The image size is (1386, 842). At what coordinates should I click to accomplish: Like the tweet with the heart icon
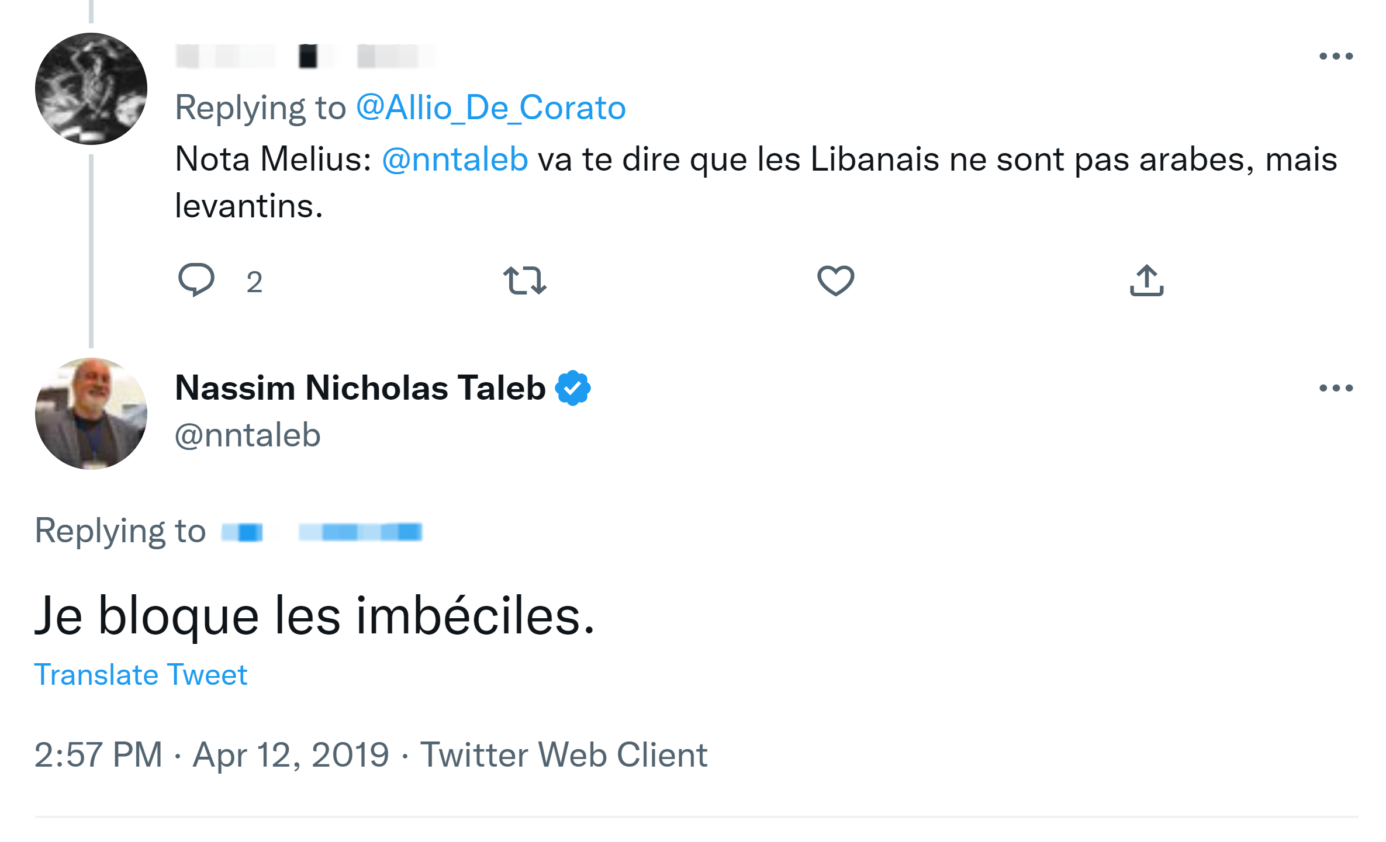coord(835,280)
